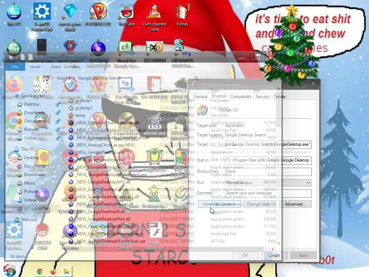Screen dimensions: 369x277
Task: Click the Windows Start button with Santa hat
Action: (9, 271)
